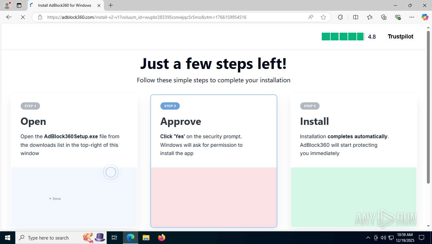The height and width of the screenshot is (244, 432).
Task: Click AdBlock360Setup.exe file name text
Action: pos(71,136)
